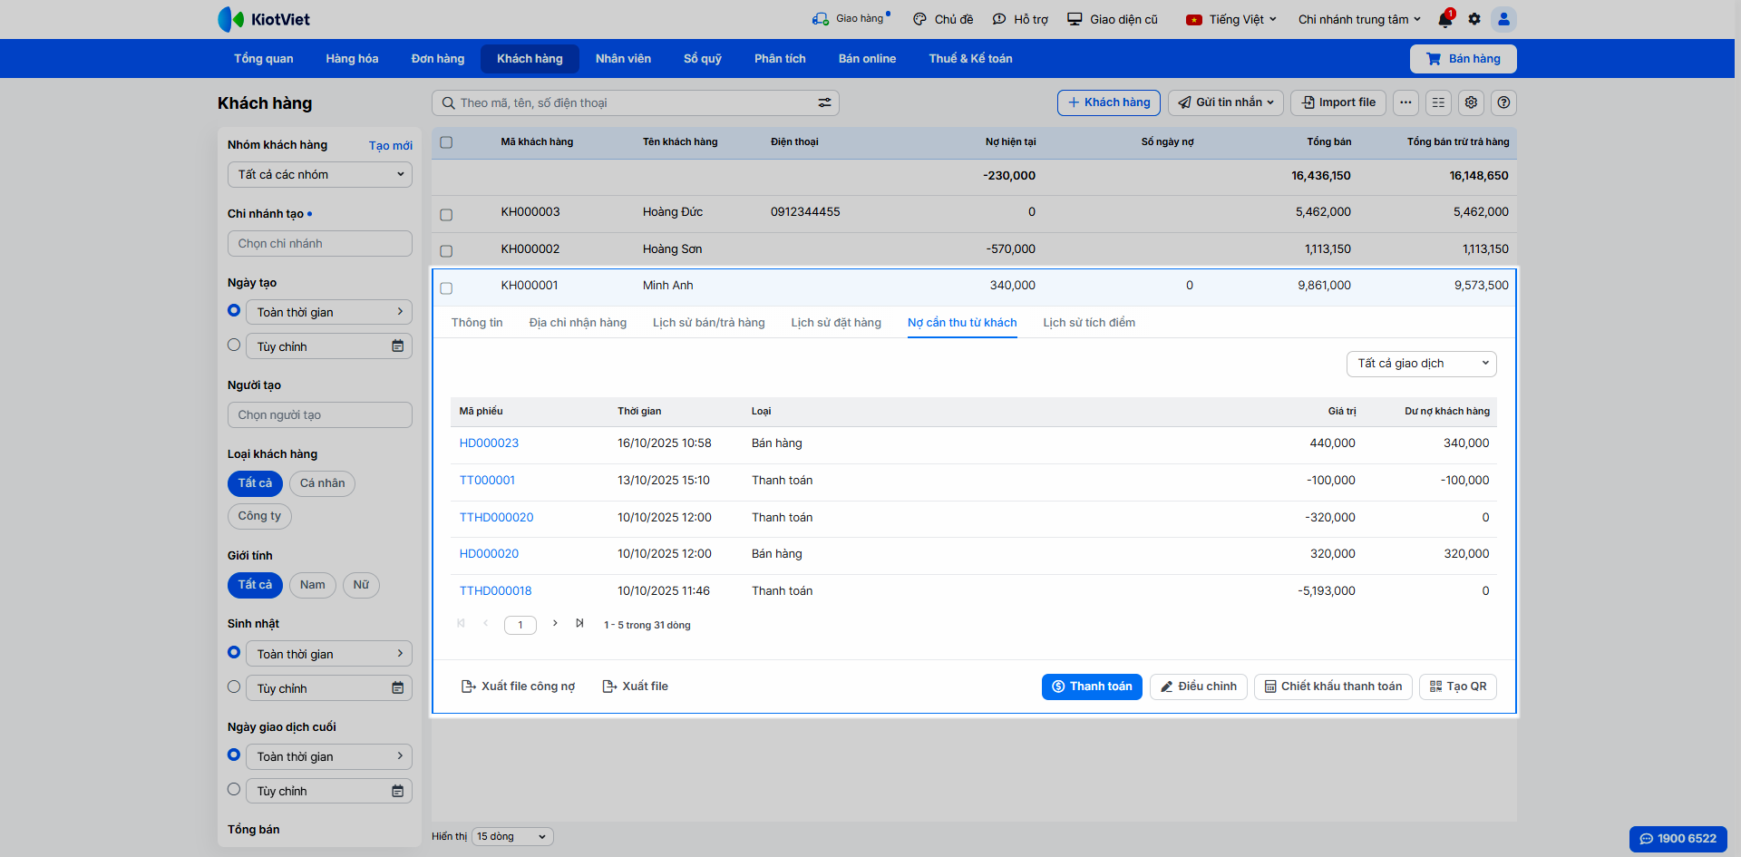
Task: Switch to Lịch sử tích điểm tab
Action: point(1088,323)
